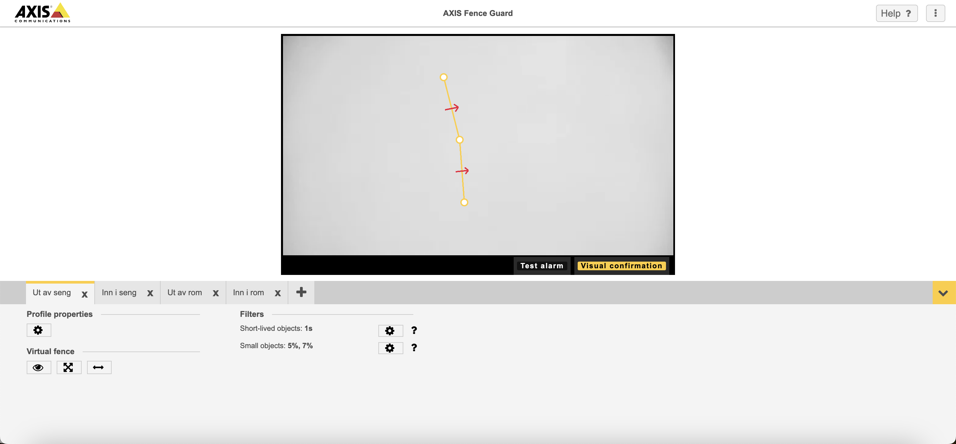Open the three-dot overflow menu
This screenshot has height=444, width=956.
point(936,13)
